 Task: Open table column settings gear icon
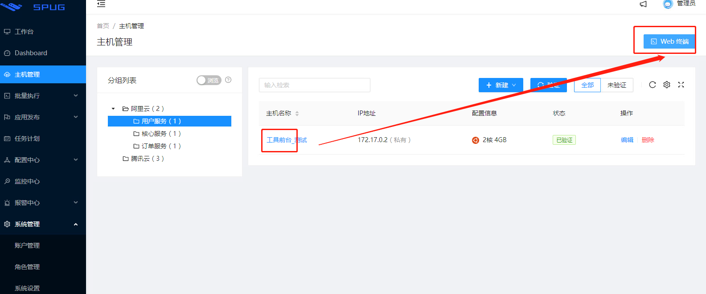(x=667, y=85)
